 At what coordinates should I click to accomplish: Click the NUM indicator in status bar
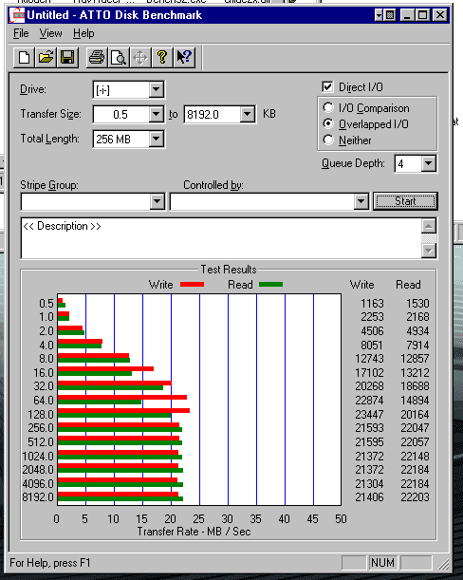point(382,563)
